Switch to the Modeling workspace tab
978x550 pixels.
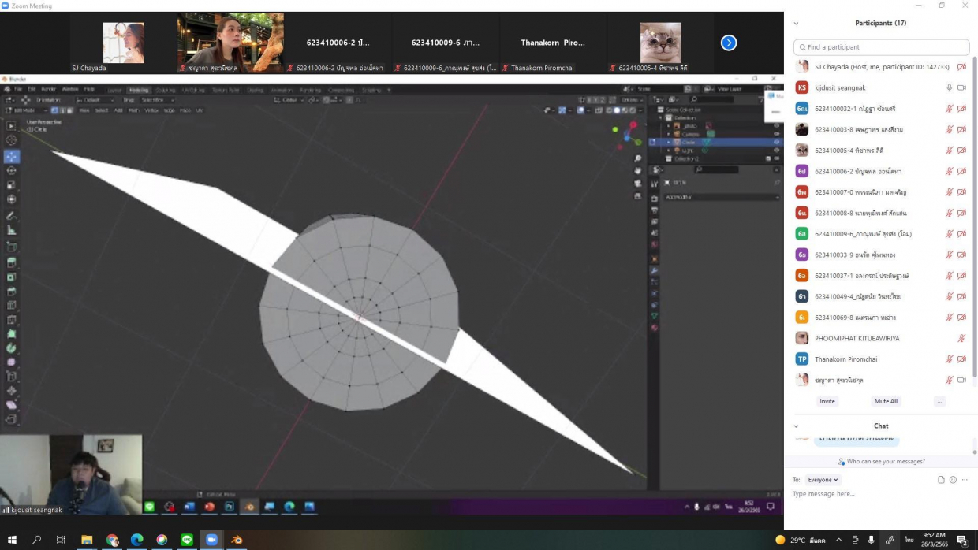tap(139, 90)
